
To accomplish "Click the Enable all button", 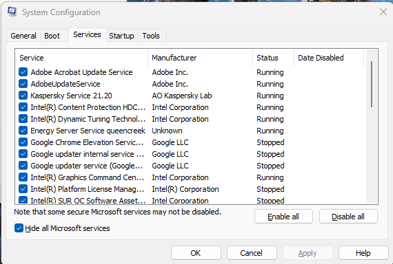I will tap(283, 217).
